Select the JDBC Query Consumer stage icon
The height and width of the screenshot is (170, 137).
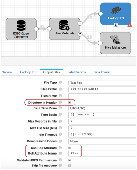tap(21, 25)
